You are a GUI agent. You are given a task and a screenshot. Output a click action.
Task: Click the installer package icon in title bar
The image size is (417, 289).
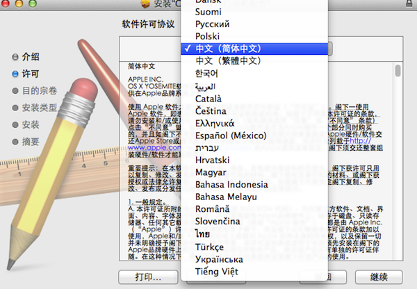tap(145, 3)
